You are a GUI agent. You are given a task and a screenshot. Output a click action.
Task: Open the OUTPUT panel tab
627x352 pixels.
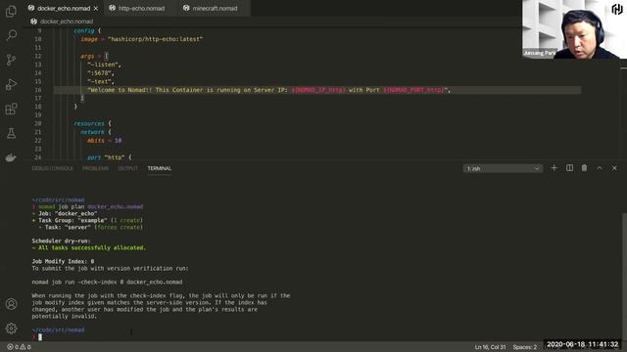click(x=127, y=168)
